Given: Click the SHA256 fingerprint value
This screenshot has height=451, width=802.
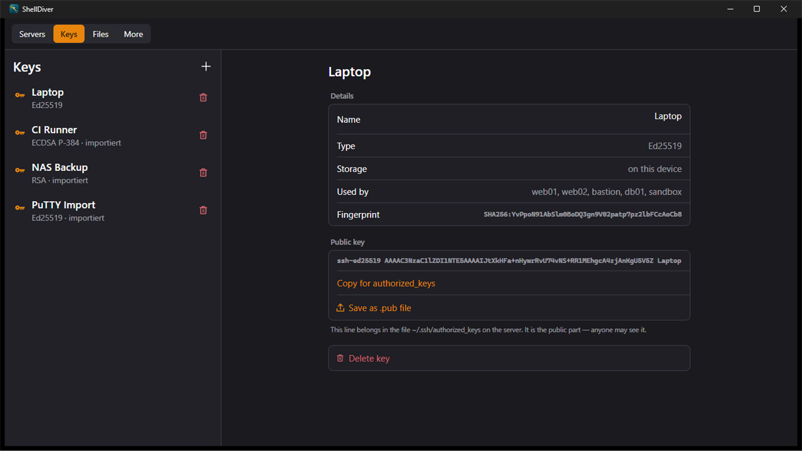Looking at the screenshot, I should pos(582,214).
